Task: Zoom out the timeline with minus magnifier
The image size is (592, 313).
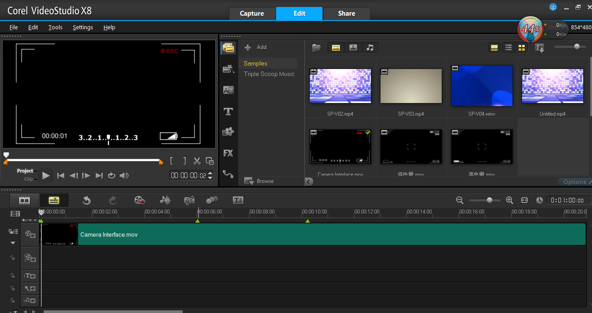Action: (460, 200)
